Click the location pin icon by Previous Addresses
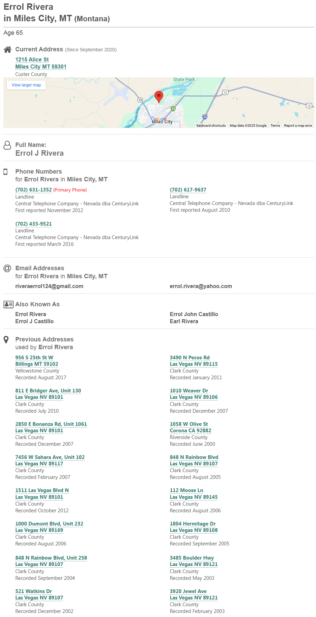This screenshot has width=316, height=617. tap(6, 340)
